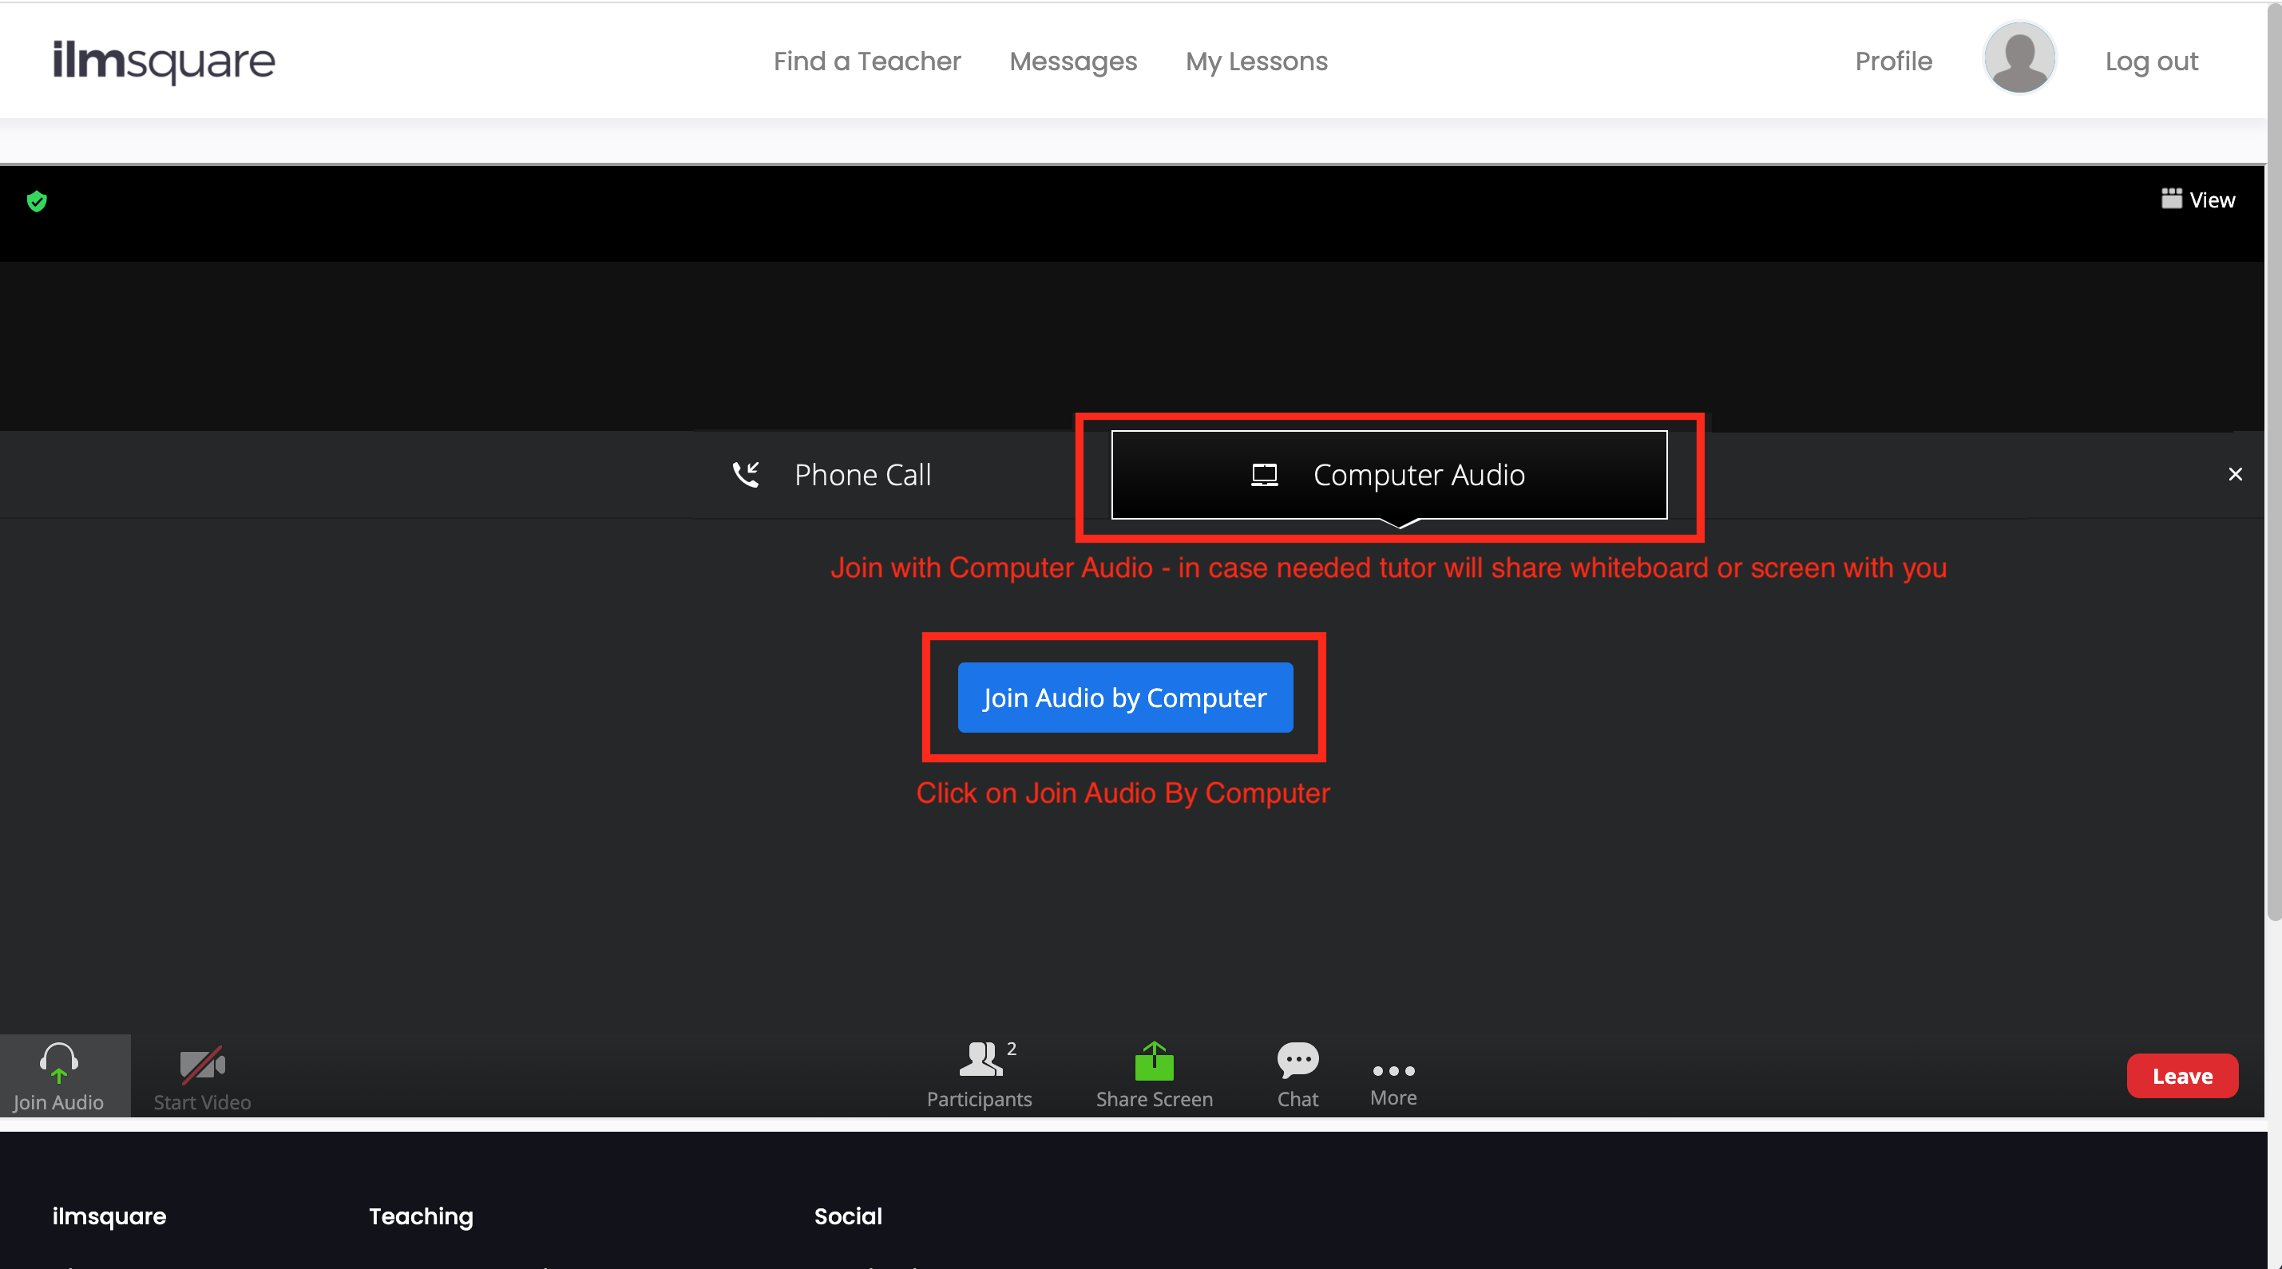Screen dimensions: 2282x1269
Task: Open the Chat bubble icon
Action: (x=1297, y=1060)
